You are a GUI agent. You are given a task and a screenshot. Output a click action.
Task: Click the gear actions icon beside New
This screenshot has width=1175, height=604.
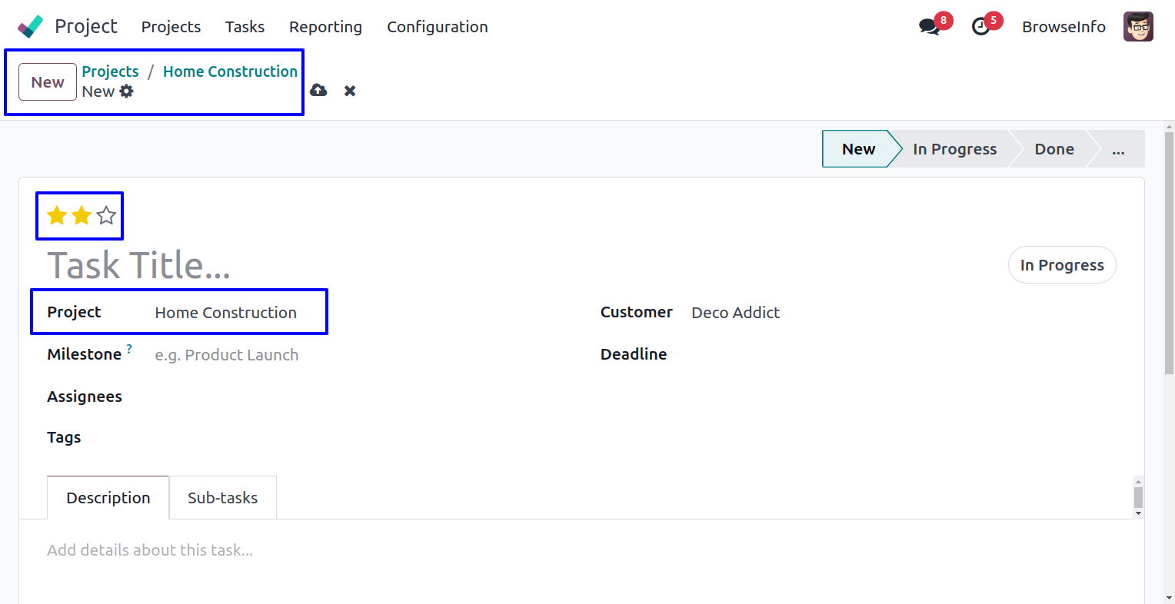(127, 91)
